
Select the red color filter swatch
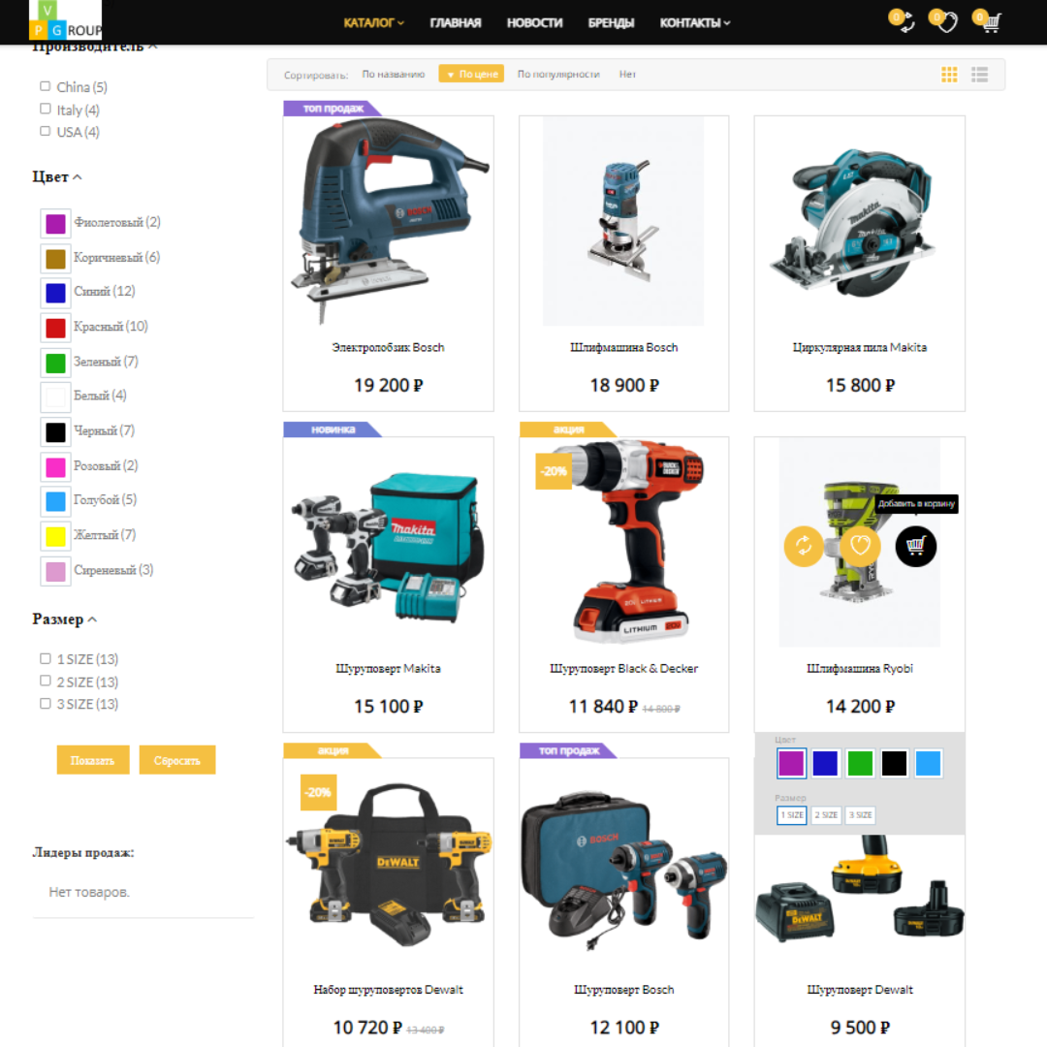(x=55, y=328)
